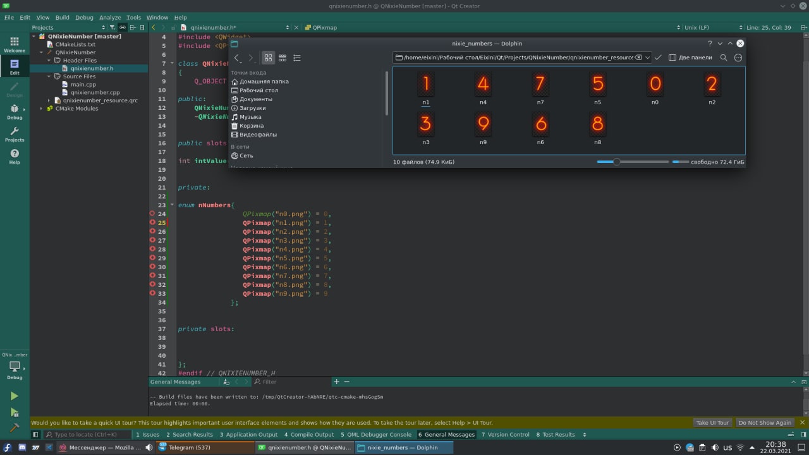Switch to Debug mode in the sidebar
809x455 pixels.
(15, 112)
